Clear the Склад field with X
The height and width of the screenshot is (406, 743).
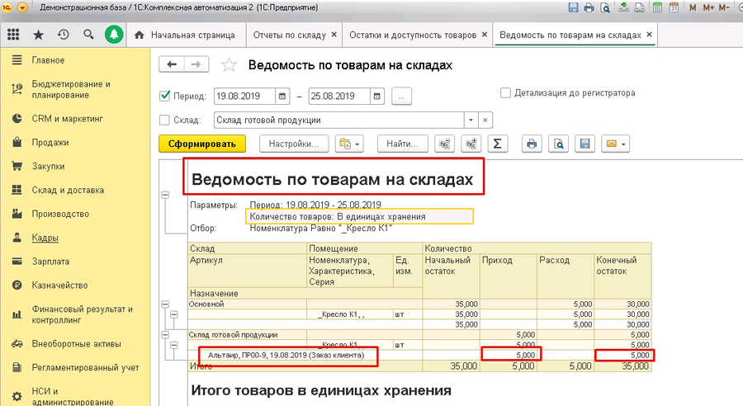pos(485,120)
